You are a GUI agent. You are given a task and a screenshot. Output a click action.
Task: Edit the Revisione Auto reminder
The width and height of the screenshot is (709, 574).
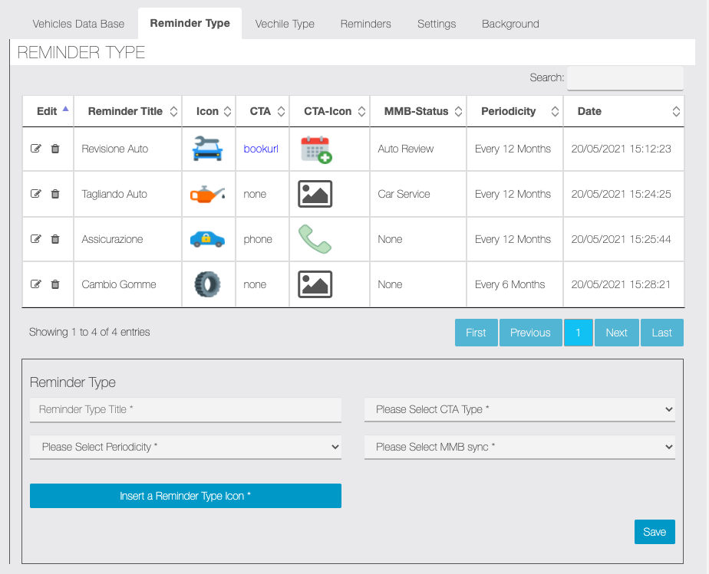[x=36, y=149]
